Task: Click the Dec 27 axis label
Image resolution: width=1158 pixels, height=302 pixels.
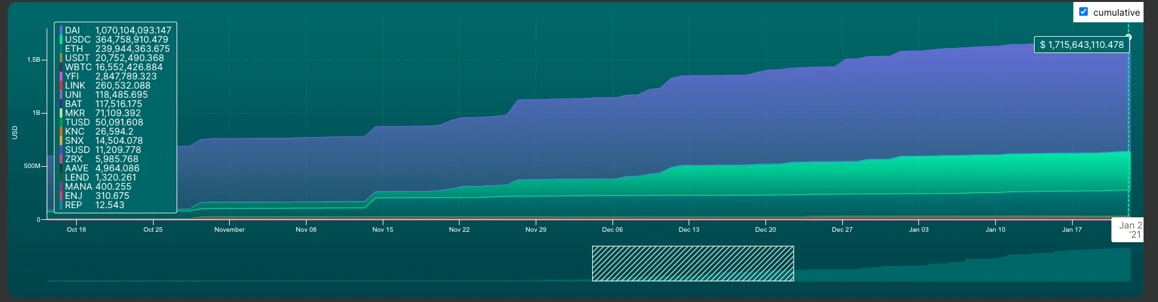Action: coord(842,230)
